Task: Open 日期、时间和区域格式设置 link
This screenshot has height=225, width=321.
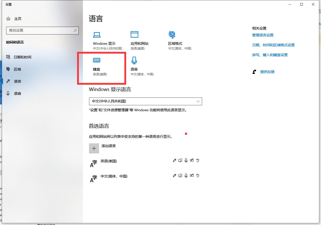Action: [x=273, y=45]
